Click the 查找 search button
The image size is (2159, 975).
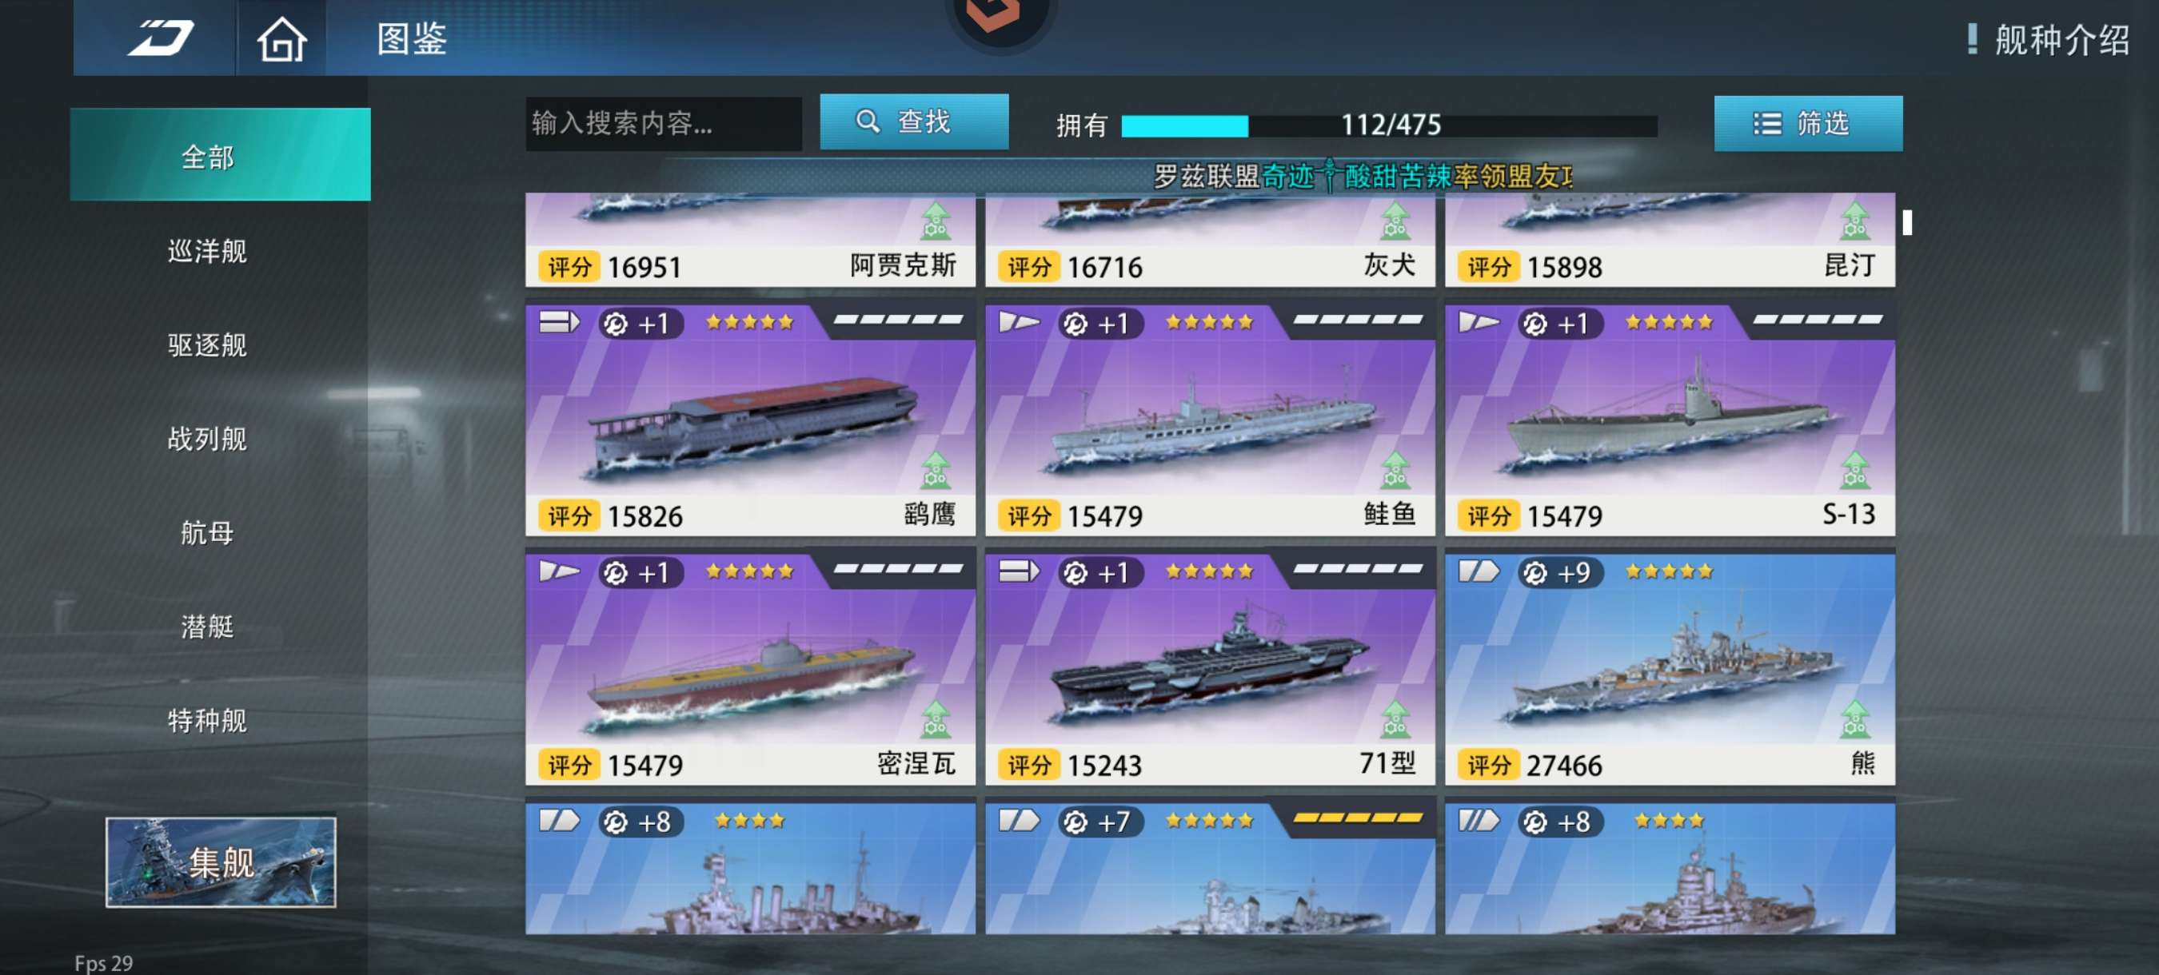[913, 121]
